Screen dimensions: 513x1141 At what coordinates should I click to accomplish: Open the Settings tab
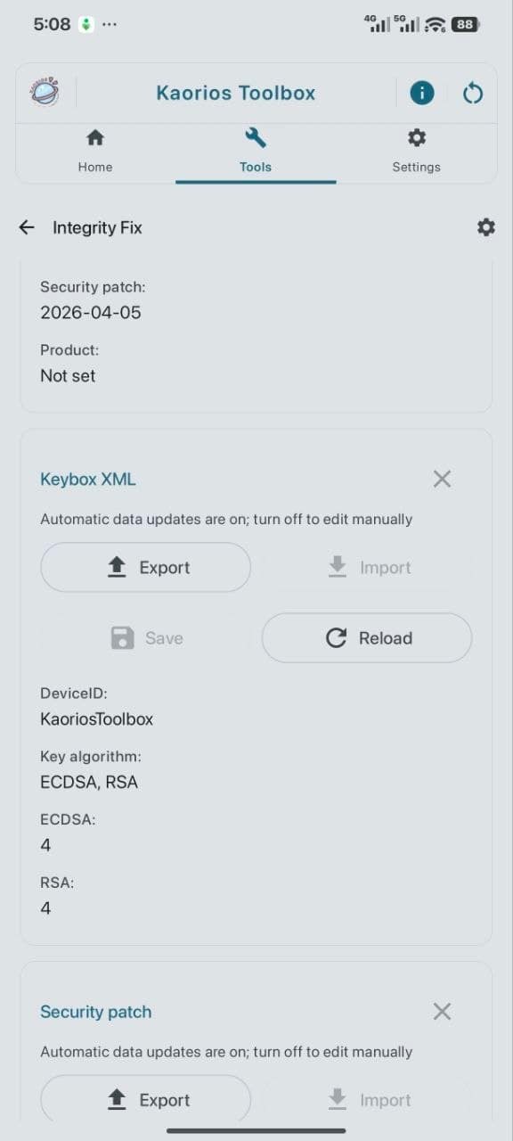pos(416,152)
